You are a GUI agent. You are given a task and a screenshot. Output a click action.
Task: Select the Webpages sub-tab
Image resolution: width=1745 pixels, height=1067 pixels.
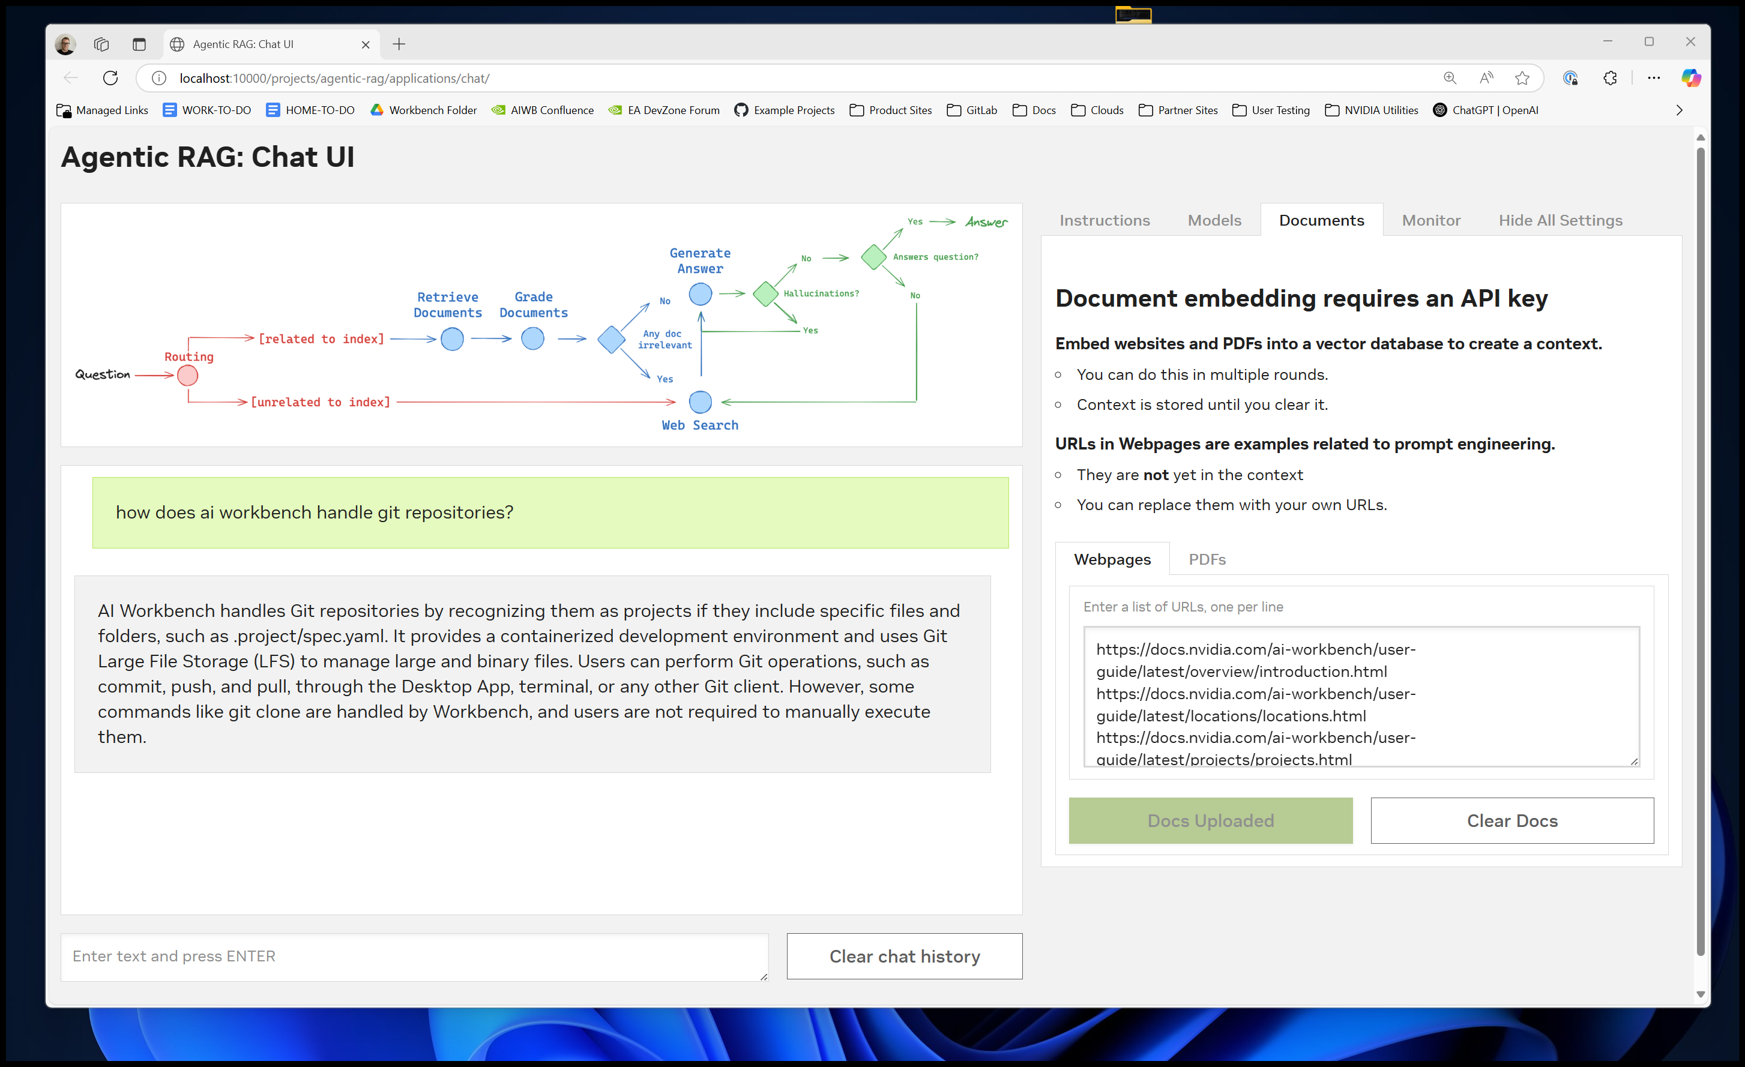point(1112,559)
